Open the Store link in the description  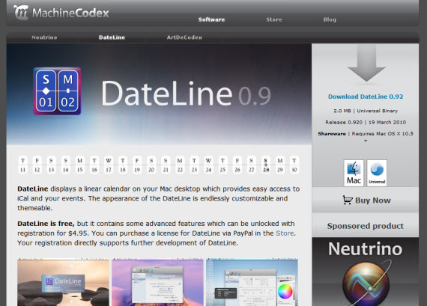pyautogui.click(x=285, y=233)
